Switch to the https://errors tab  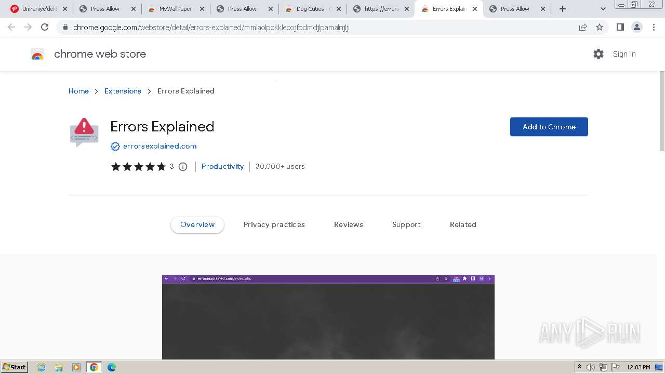381,9
